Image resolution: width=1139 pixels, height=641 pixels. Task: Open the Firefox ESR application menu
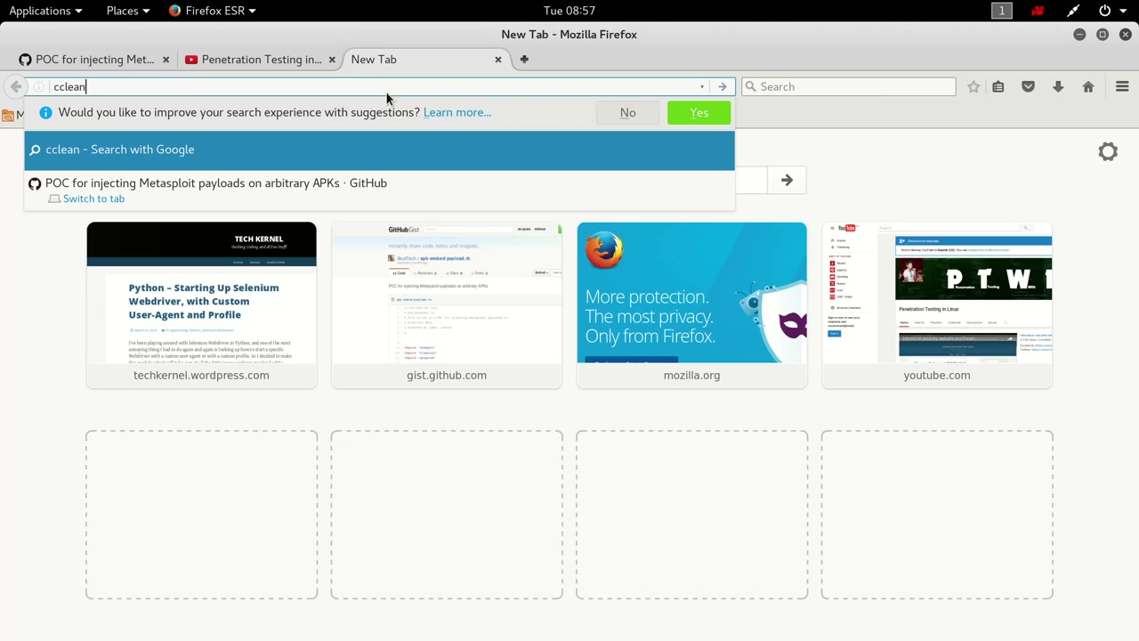[213, 11]
